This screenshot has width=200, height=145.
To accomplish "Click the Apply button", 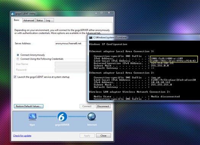I will pyautogui.click(x=87, y=135).
